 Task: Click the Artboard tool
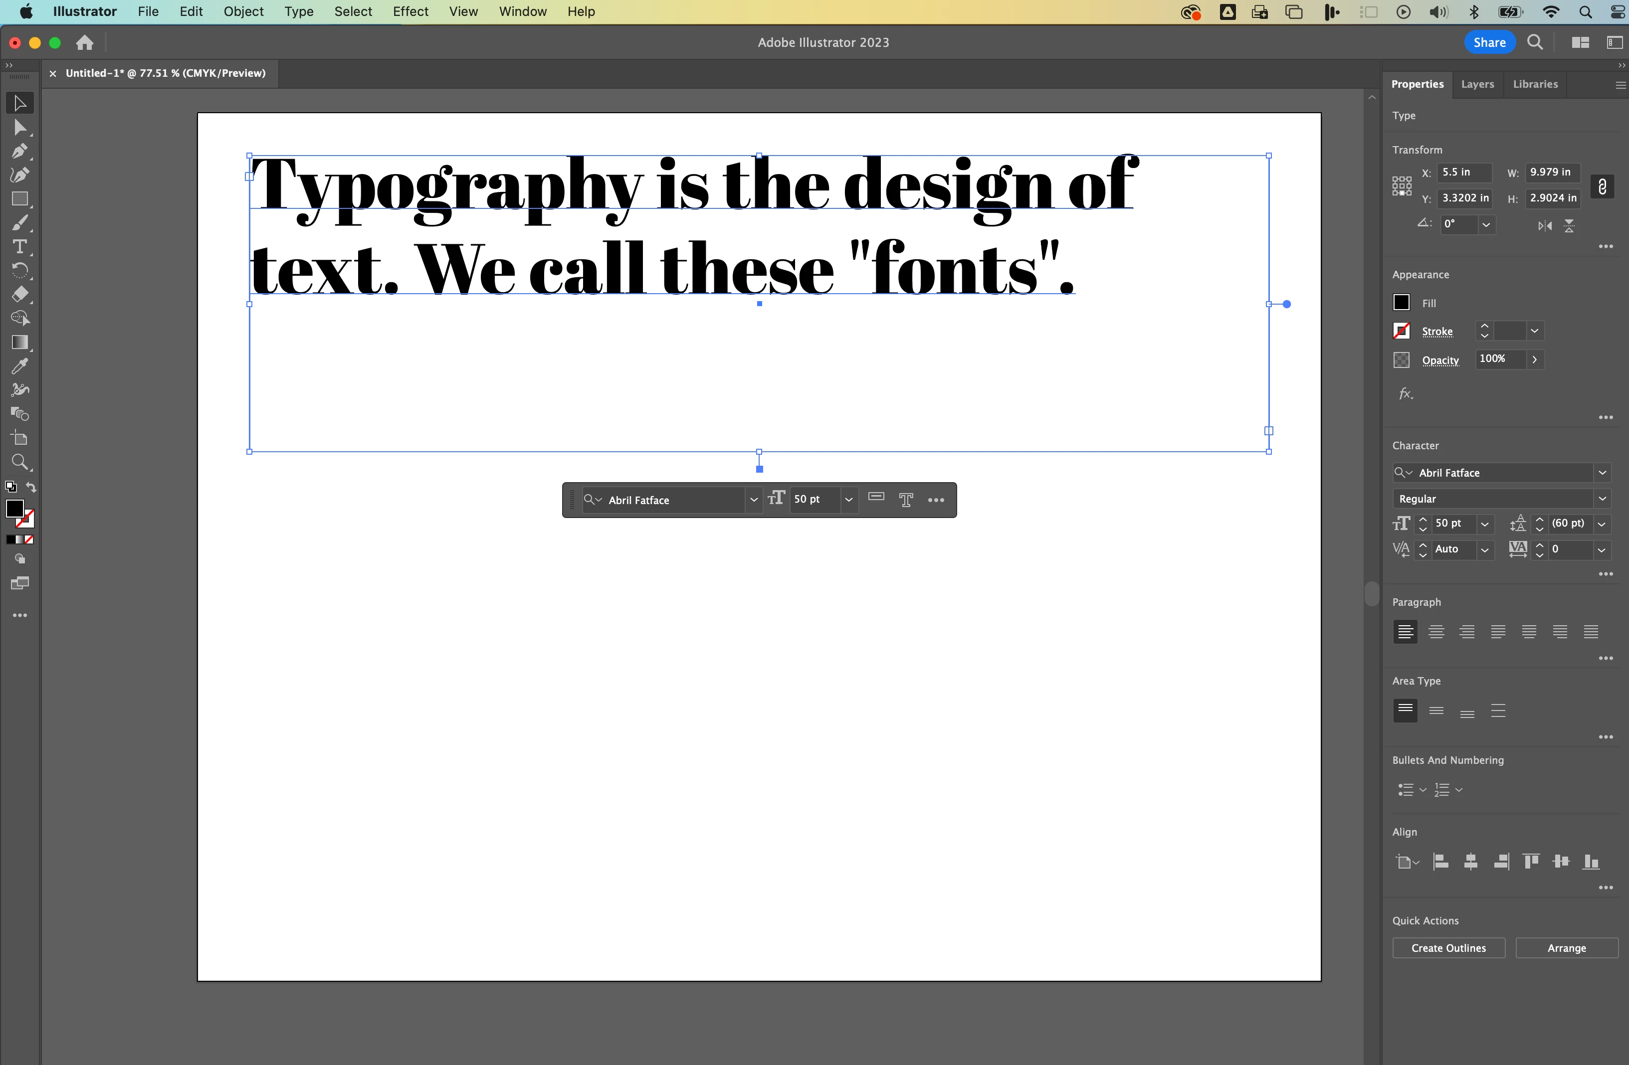point(19,438)
